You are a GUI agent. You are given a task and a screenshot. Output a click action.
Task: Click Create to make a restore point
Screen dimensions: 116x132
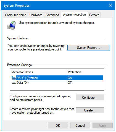90,110
